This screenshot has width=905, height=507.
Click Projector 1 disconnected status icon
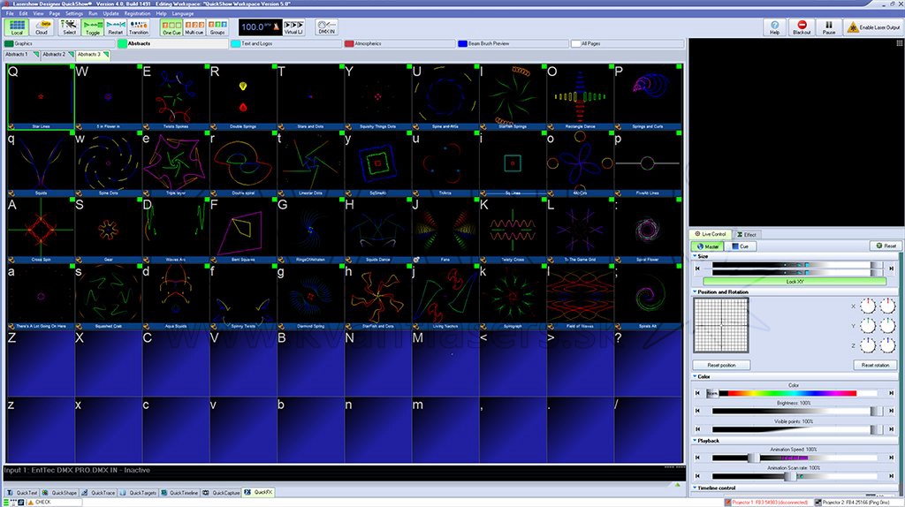[x=728, y=503]
